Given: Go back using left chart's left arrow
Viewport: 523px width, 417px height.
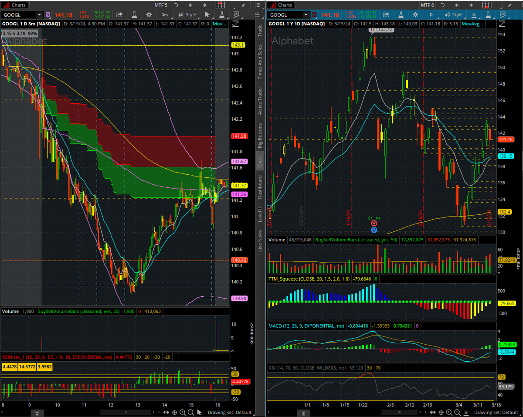Looking at the screenshot, I should 190,5.
